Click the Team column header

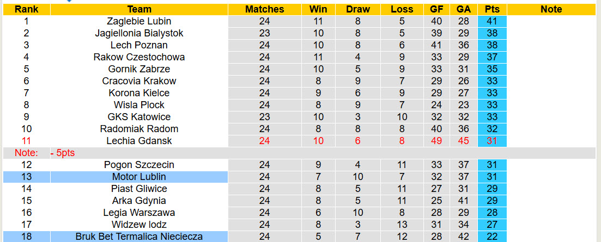[x=139, y=9]
